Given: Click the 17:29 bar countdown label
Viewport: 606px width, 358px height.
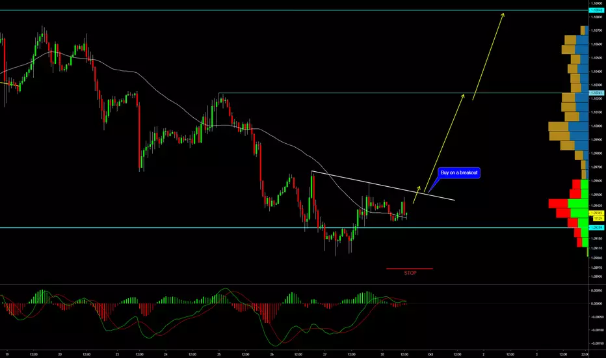Looking at the screenshot, I should [x=598, y=219].
